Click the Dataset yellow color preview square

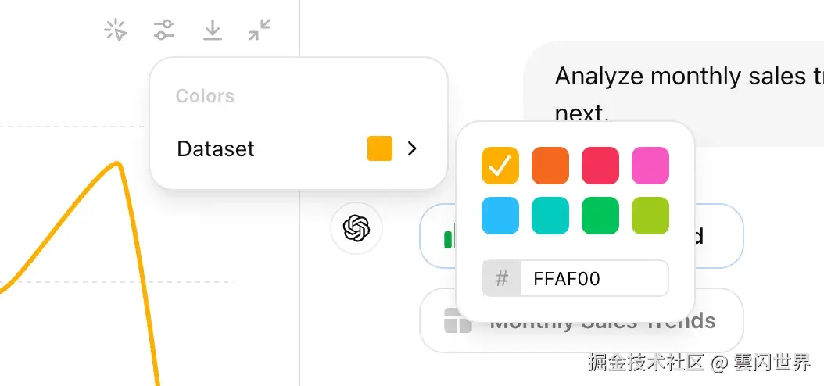coord(380,148)
